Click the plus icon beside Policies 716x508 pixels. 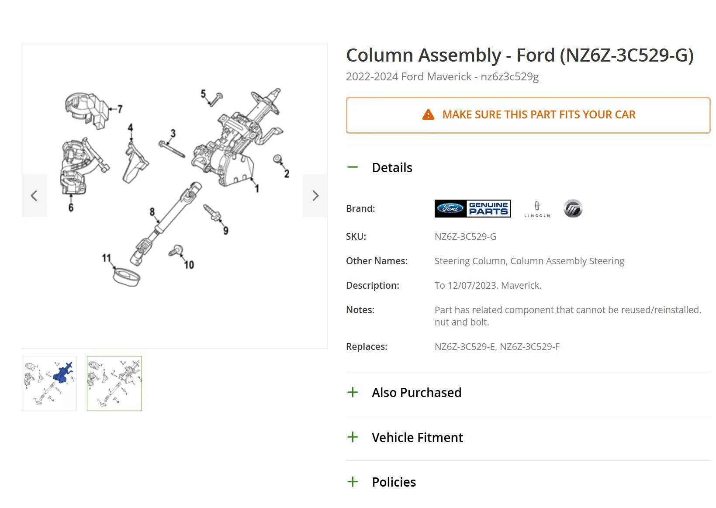(x=353, y=482)
